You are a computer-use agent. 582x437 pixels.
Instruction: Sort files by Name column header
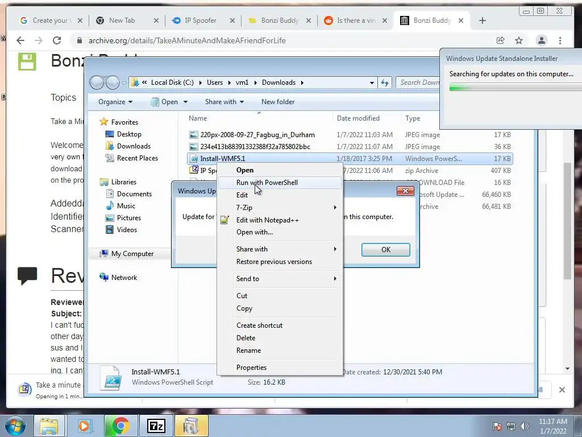pos(259,118)
